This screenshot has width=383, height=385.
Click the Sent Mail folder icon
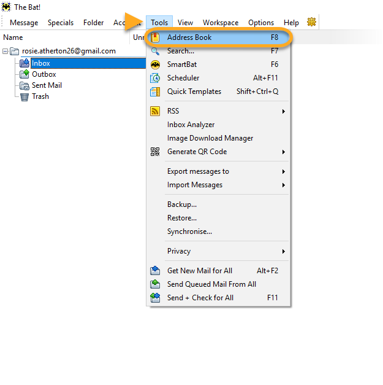(x=25, y=85)
